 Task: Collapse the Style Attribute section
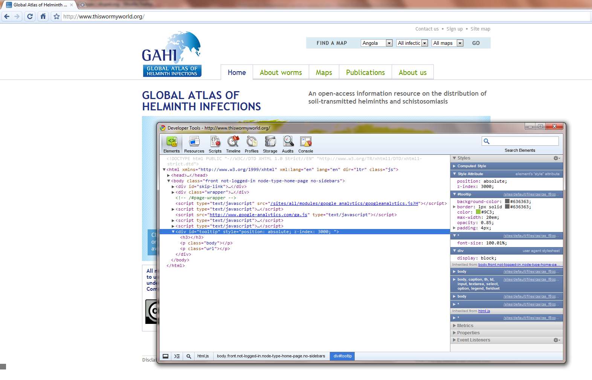point(455,174)
